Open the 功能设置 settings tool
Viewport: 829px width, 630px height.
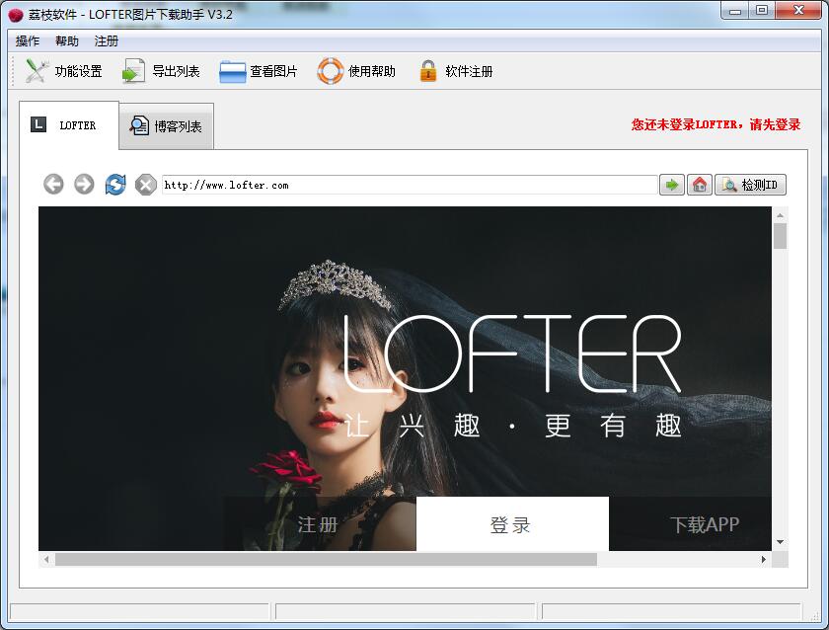[61, 71]
